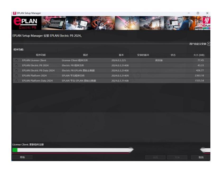The width and height of the screenshot is (222, 173).
Task: Click the EPLAN brand logo at banner right
Action: click(206, 23)
